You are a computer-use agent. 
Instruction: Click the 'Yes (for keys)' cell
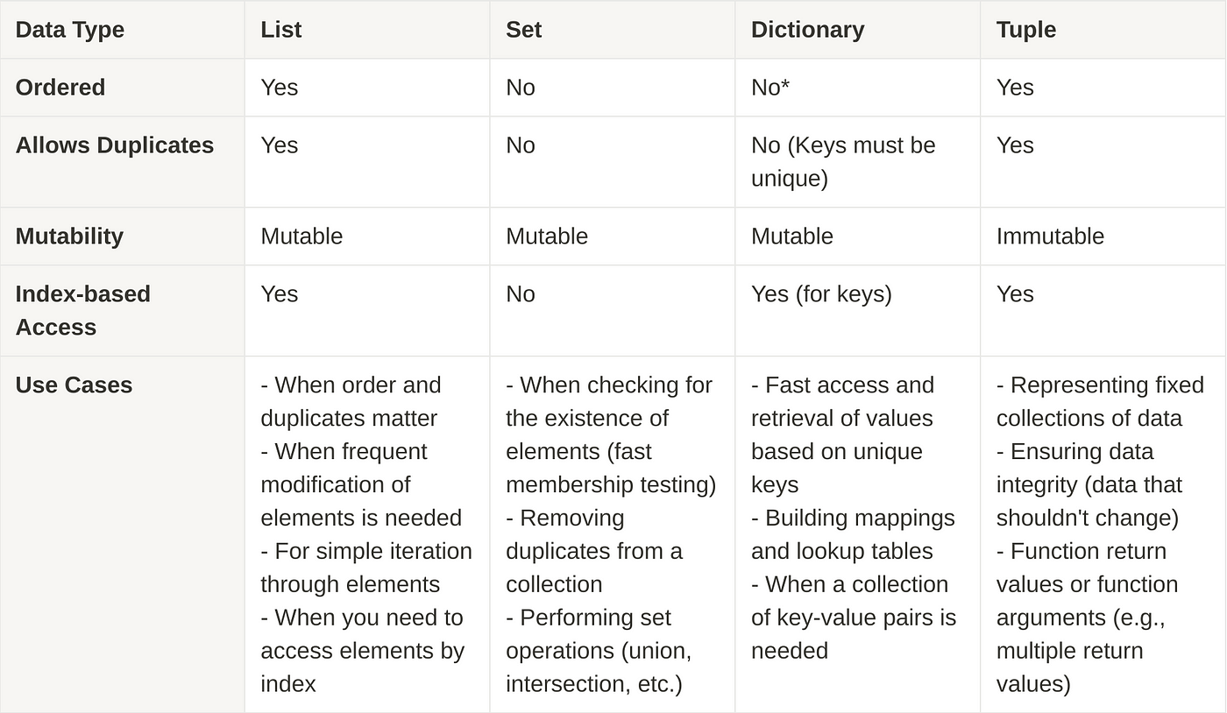858,311
